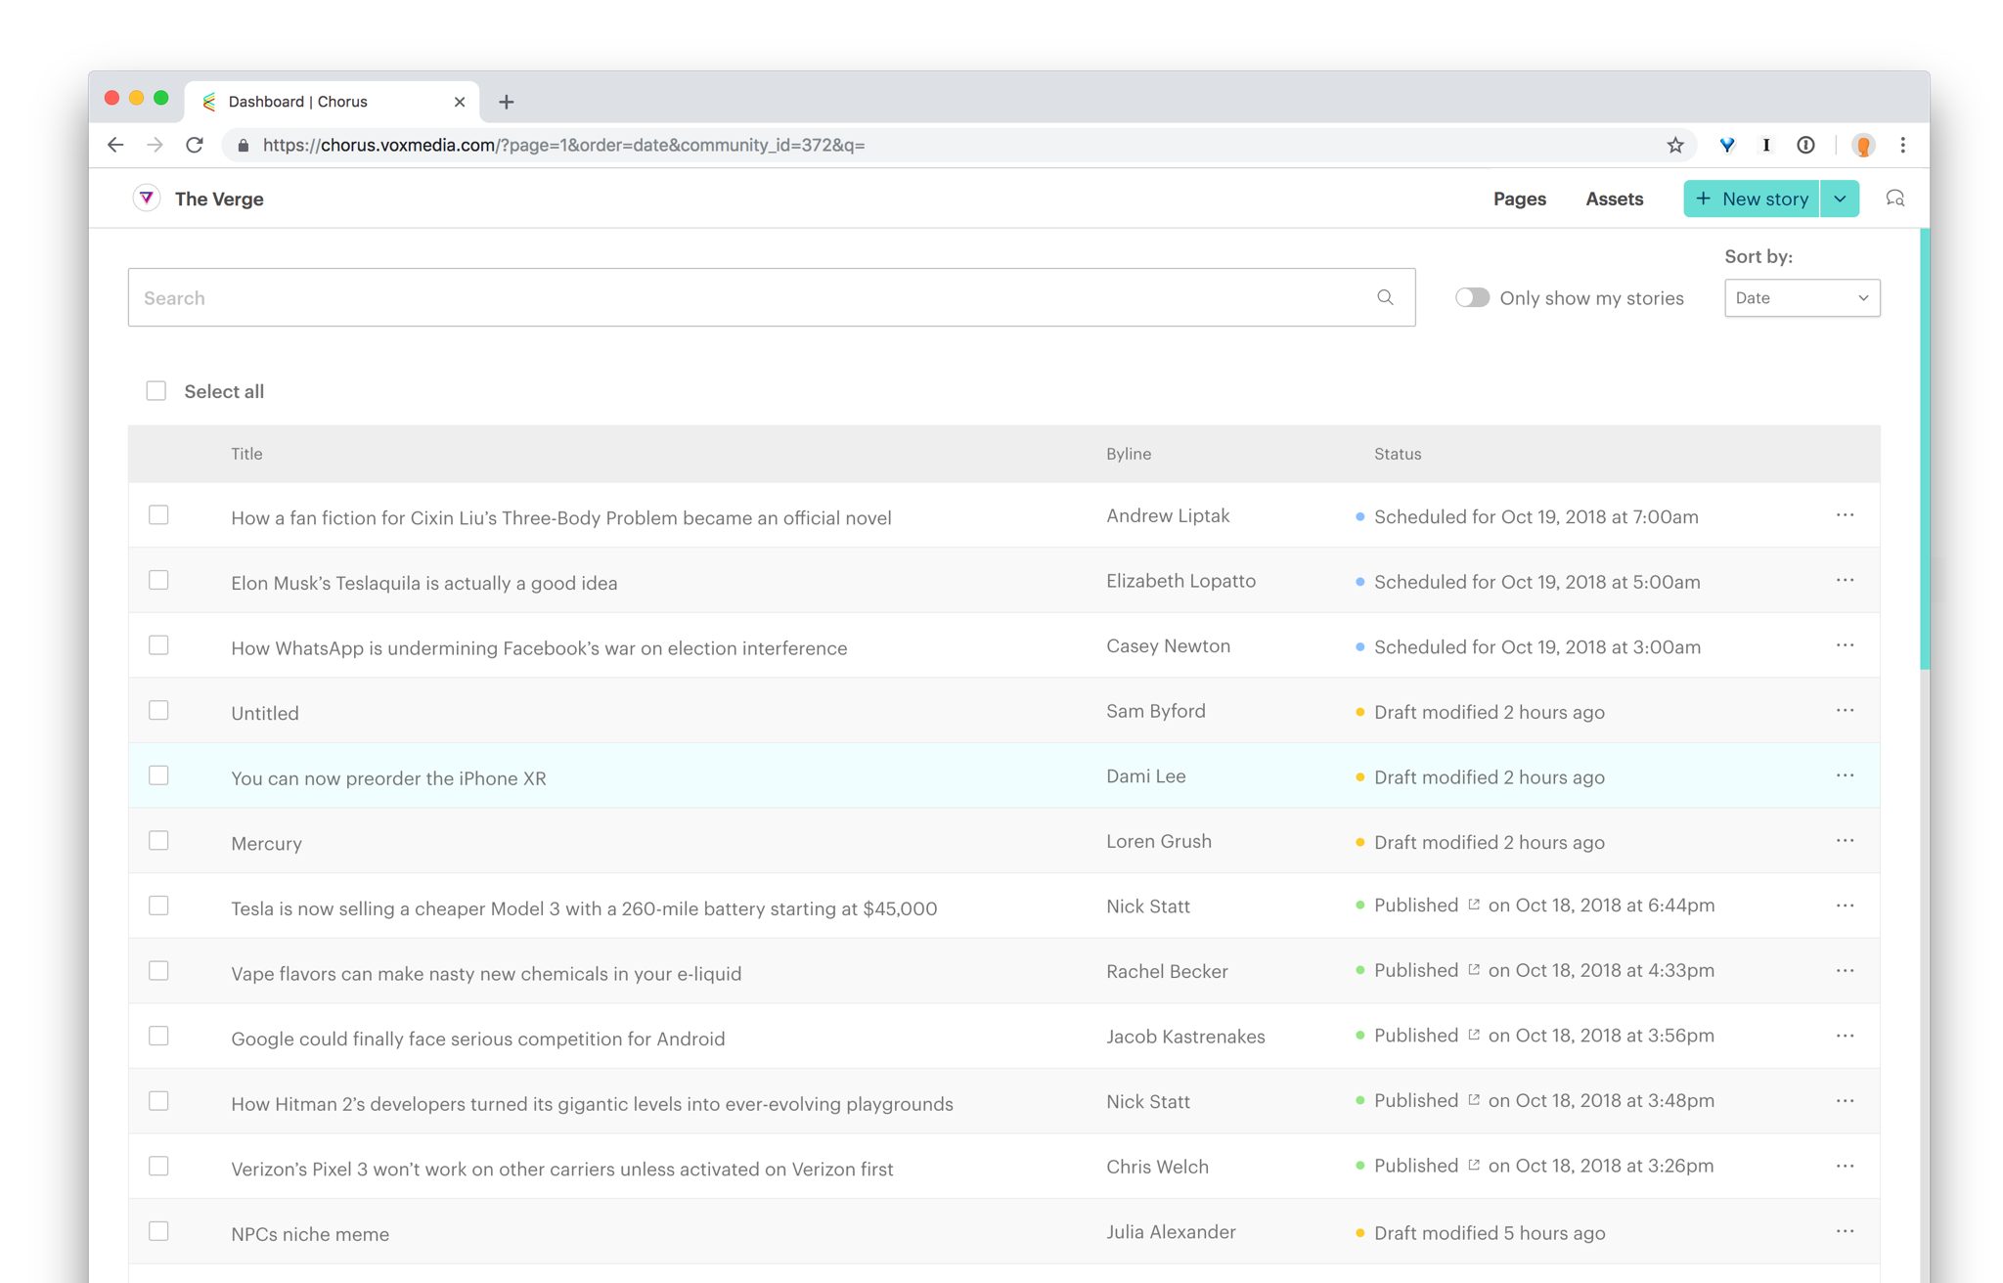The image size is (2003, 1283).
Task: Reload the Chorus dashboard page
Action: (195, 145)
